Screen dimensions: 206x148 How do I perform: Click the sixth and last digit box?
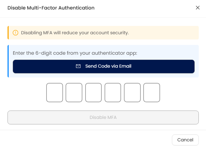[152, 92]
